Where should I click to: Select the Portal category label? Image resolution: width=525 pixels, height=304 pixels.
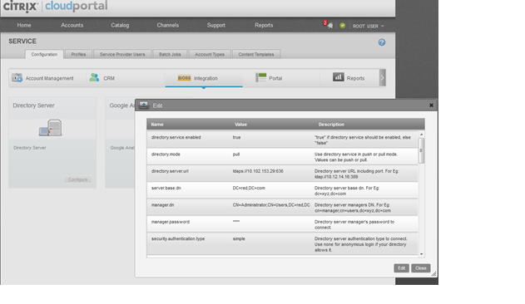(x=275, y=78)
